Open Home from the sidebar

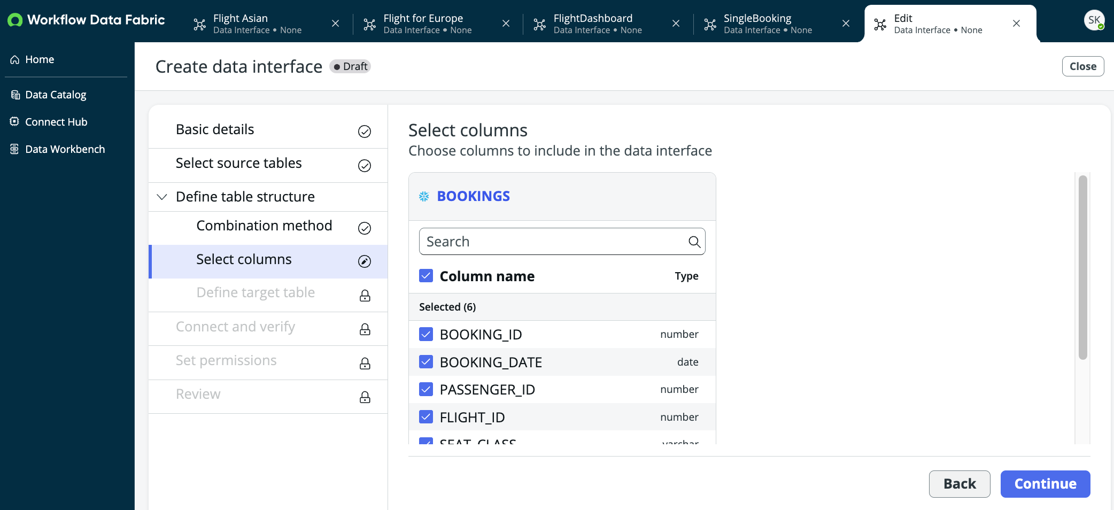[x=40, y=60]
